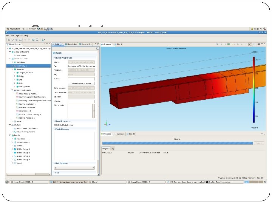Click the Undo toolbar icon
Image resolution: width=272 pixels, height=204 pixels.
[x=25, y=40]
